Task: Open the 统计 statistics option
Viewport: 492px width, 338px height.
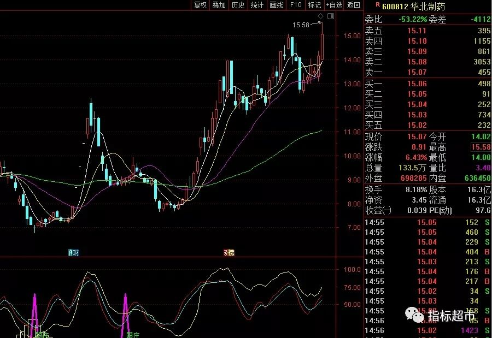Action: click(x=257, y=5)
